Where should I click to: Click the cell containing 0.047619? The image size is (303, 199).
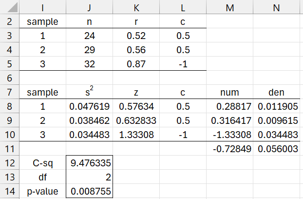pyautogui.click(x=89, y=106)
